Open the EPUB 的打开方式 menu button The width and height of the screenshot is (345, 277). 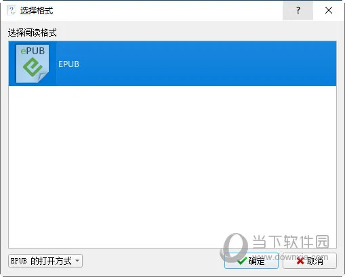pos(45,261)
